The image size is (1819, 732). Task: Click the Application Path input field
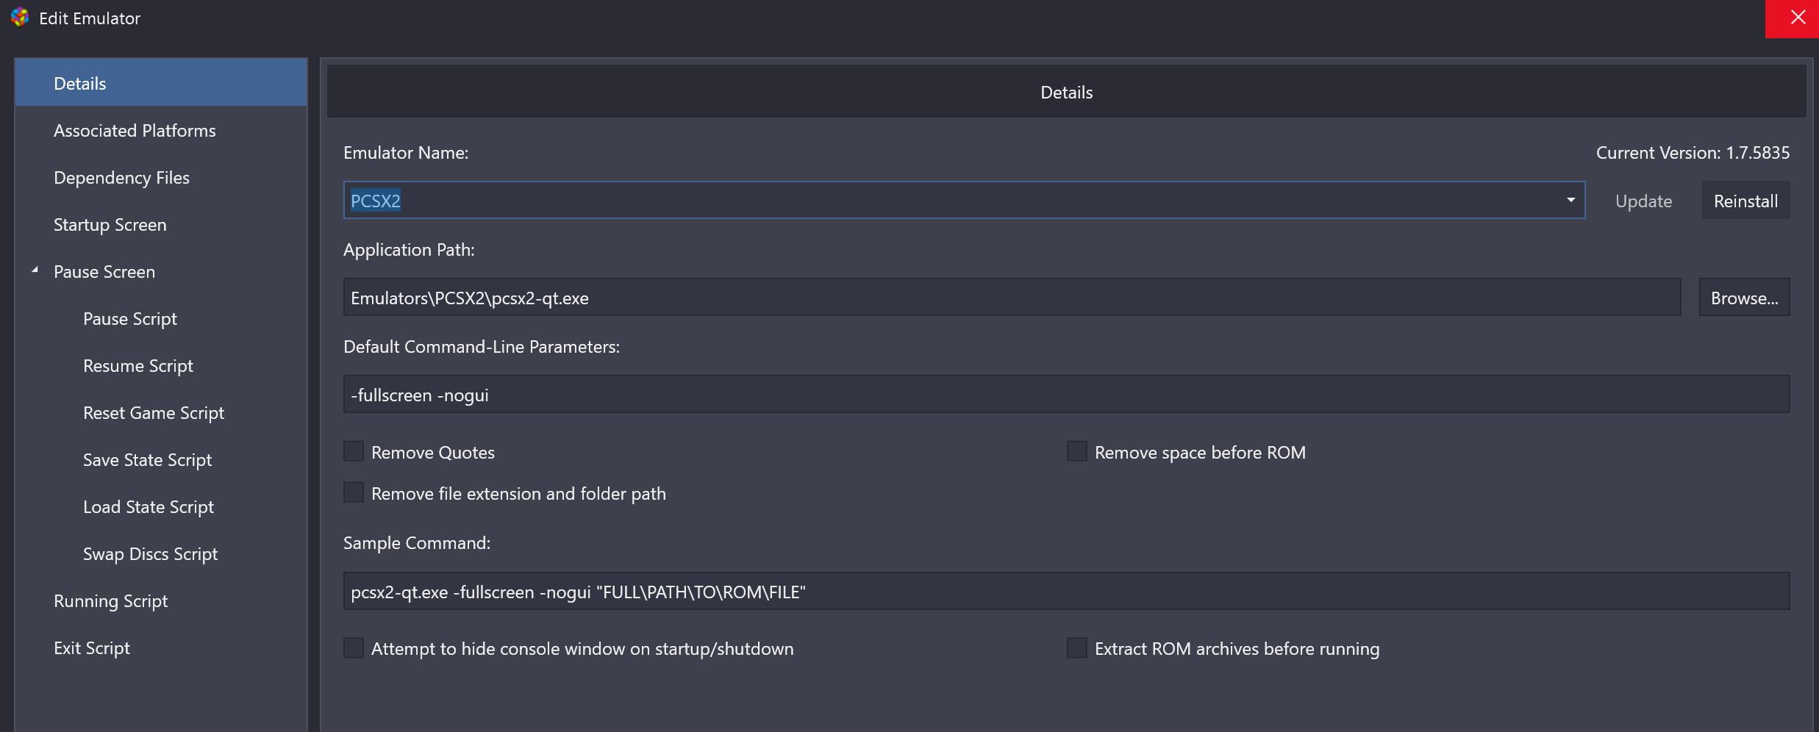point(1012,298)
